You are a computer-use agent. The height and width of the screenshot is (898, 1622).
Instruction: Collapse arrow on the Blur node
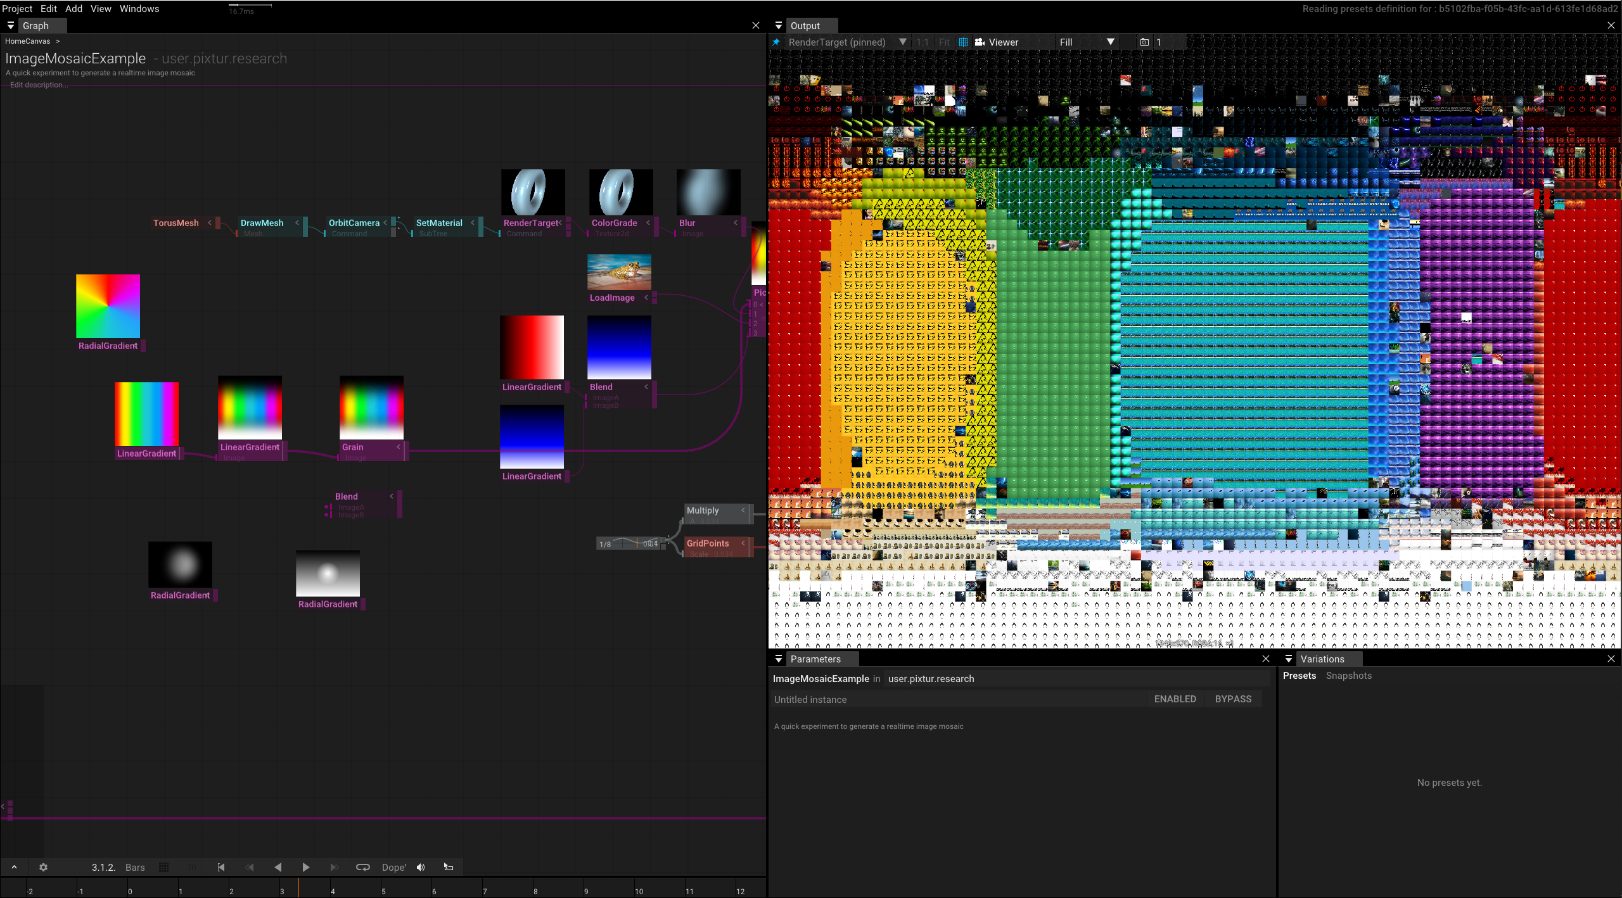735,223
